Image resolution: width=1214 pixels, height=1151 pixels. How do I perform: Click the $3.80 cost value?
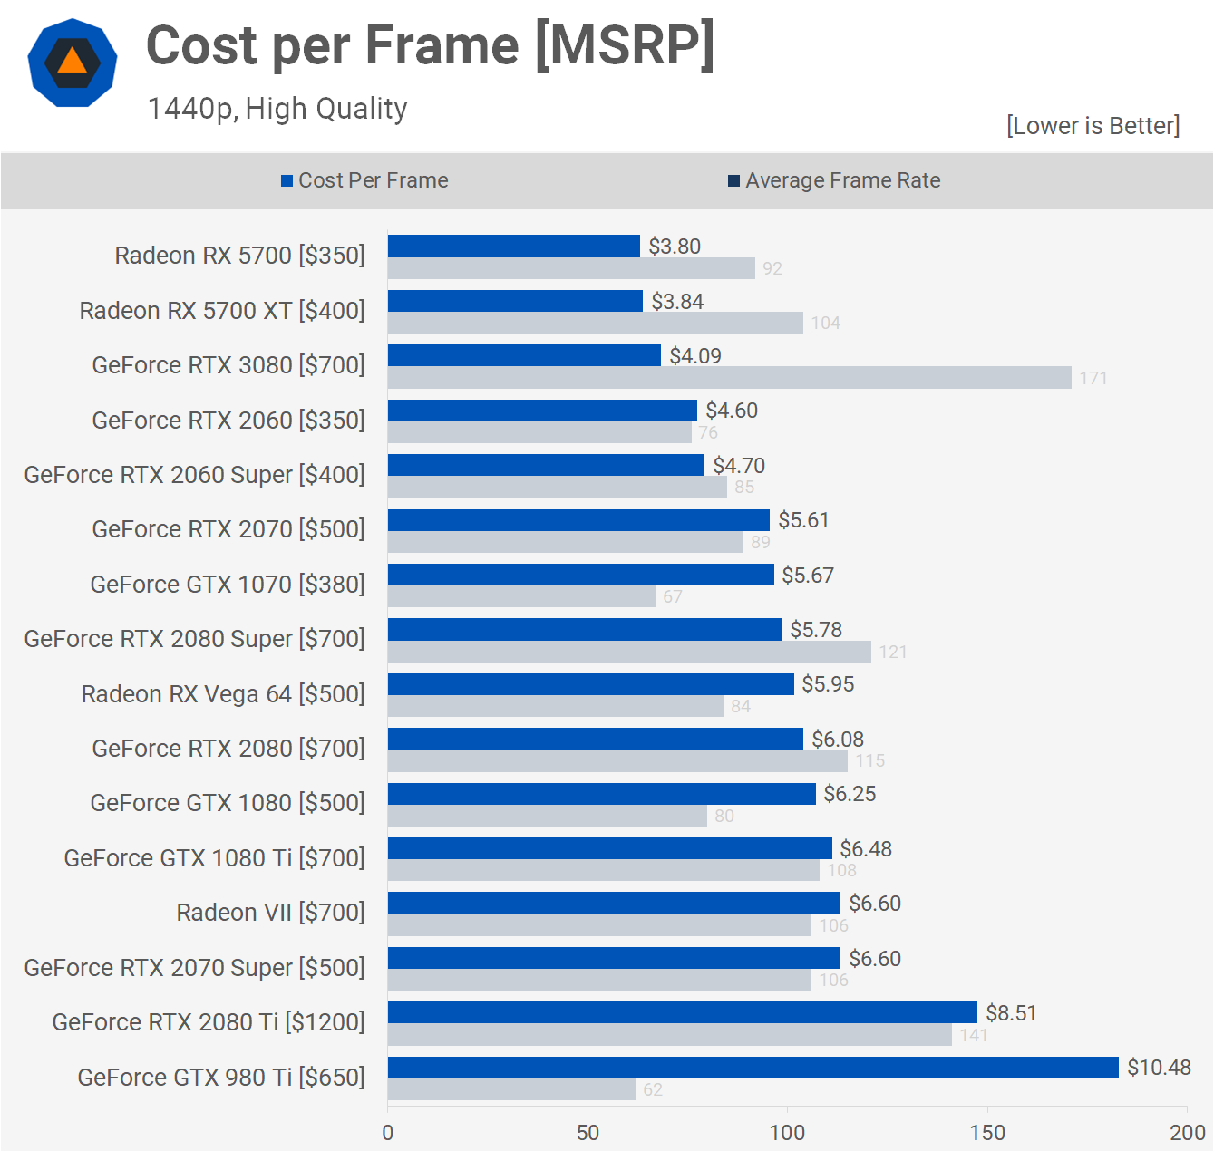[x=675, y=247]
